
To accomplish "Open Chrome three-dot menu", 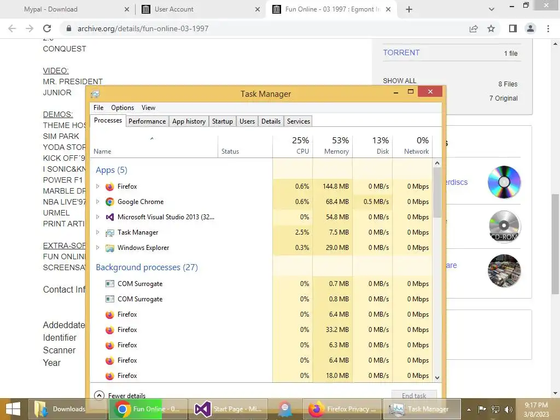I will click(x=548, y=28).
